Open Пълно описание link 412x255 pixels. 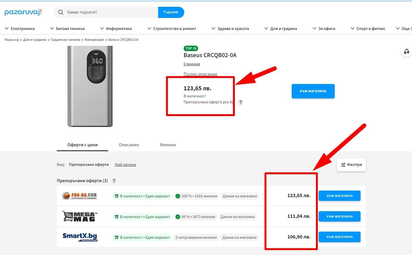pyautogui.click(x=200, y=74)
